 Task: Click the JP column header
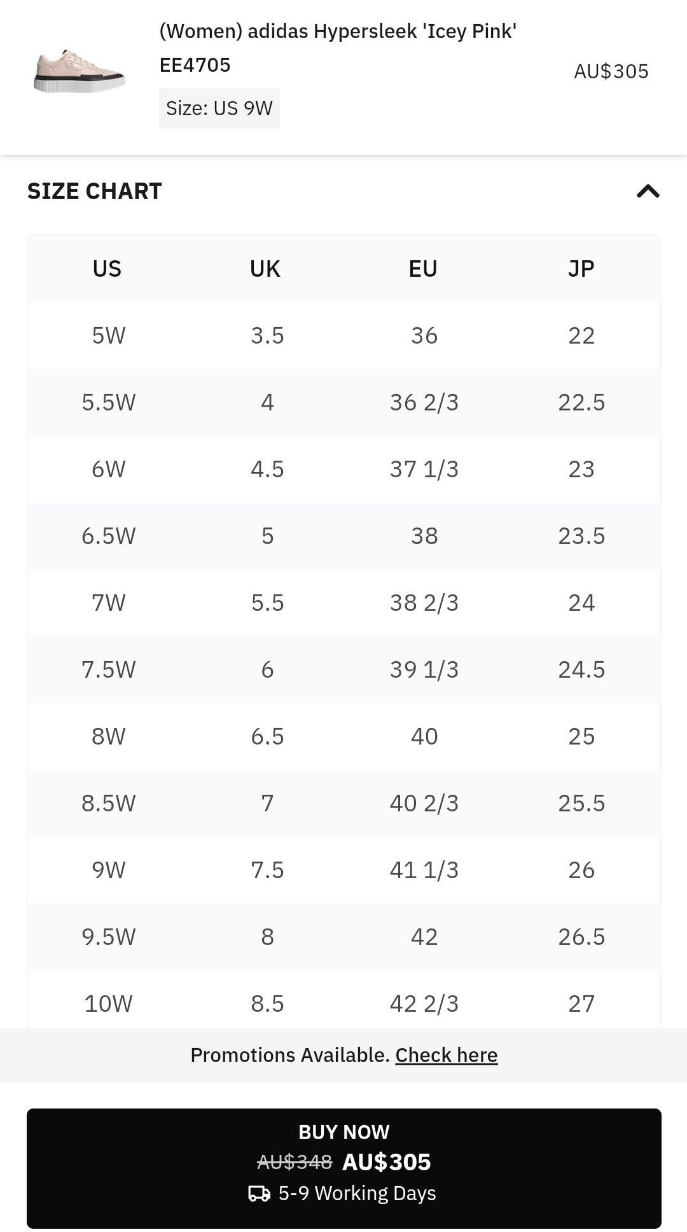[x=581, y=269]
